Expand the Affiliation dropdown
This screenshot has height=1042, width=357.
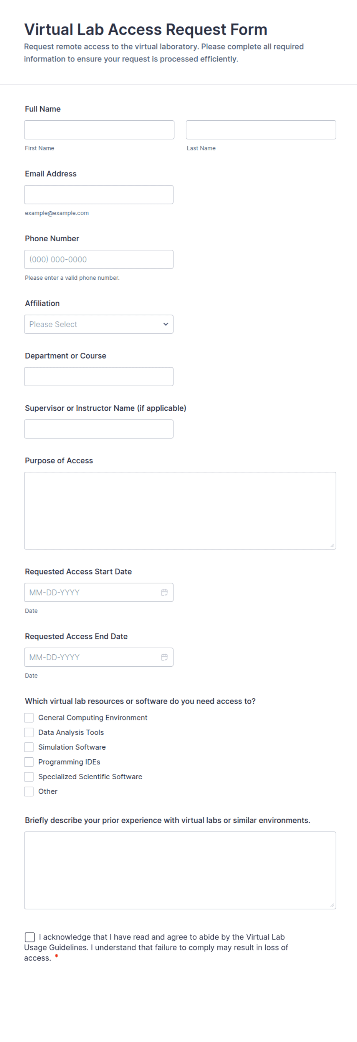pos(99,324)
